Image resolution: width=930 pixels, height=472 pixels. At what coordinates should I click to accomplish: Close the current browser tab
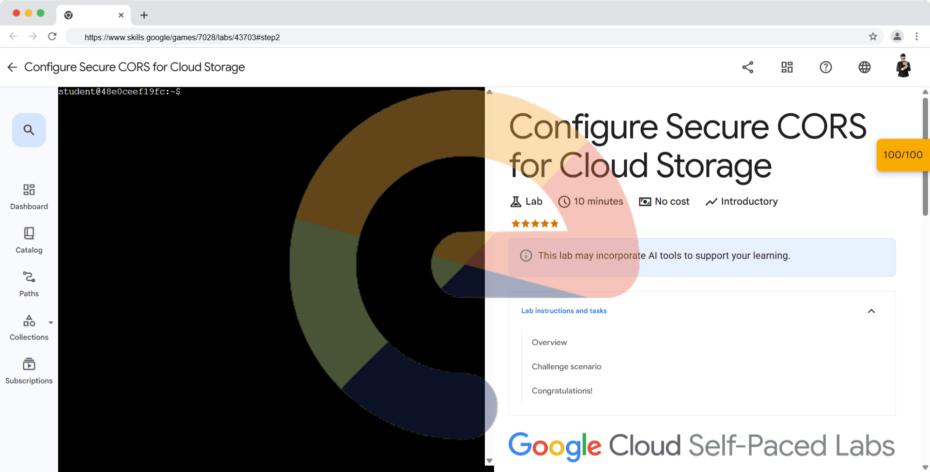tap(121, 15)
